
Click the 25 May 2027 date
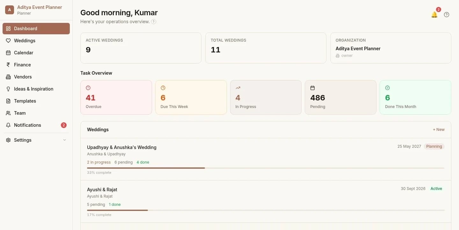pos(409,146)
